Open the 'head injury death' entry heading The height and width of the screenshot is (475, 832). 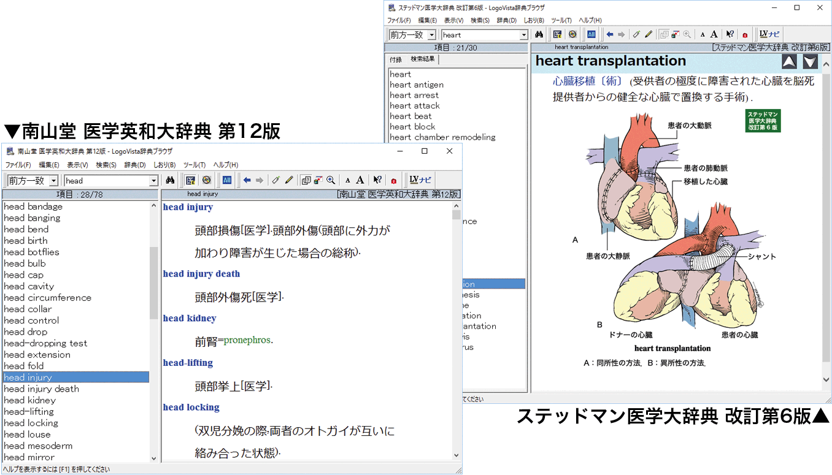(201, 274)
